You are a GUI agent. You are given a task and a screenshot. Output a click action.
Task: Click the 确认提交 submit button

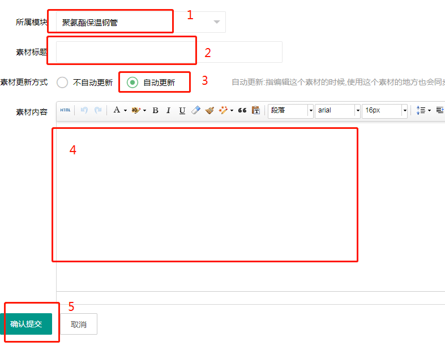tap(26, 324)
